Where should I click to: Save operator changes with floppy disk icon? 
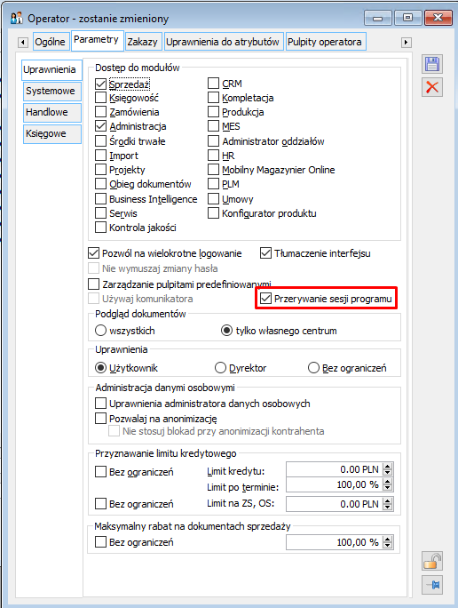[432, 64]
